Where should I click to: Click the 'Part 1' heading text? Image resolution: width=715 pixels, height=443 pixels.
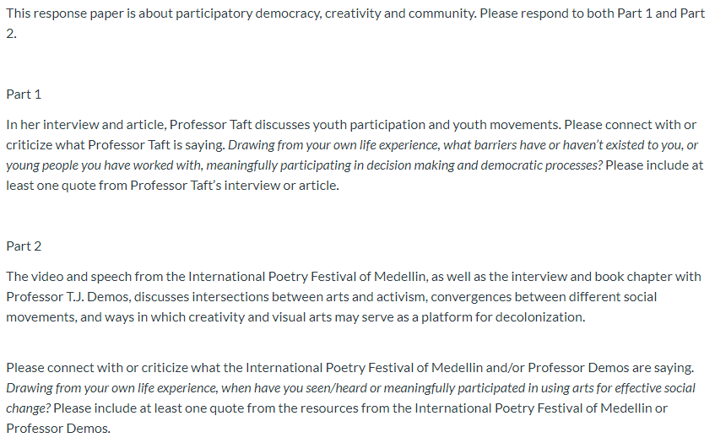[24, 95]
